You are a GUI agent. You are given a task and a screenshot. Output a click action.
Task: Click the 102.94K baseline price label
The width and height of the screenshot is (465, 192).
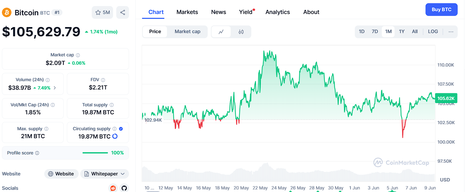153,120
